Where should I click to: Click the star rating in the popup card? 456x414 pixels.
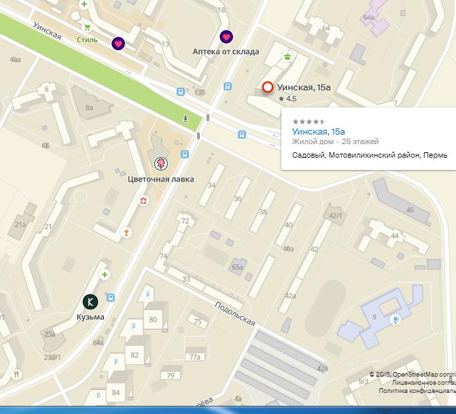[x=309, y=122]
